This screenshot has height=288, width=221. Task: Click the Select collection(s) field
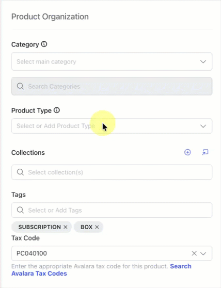point(112,172)
